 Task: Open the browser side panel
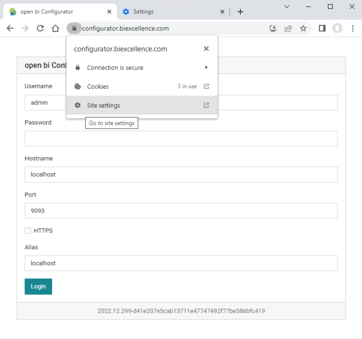[x=322, y=28]
